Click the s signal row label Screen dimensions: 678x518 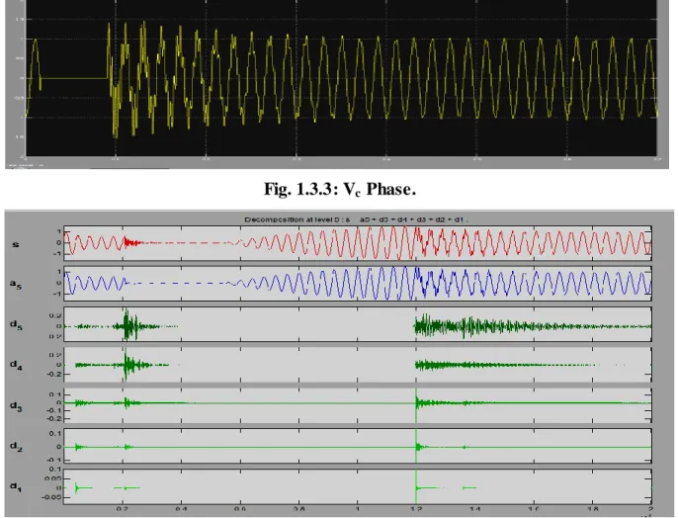(x=16, y=244)
